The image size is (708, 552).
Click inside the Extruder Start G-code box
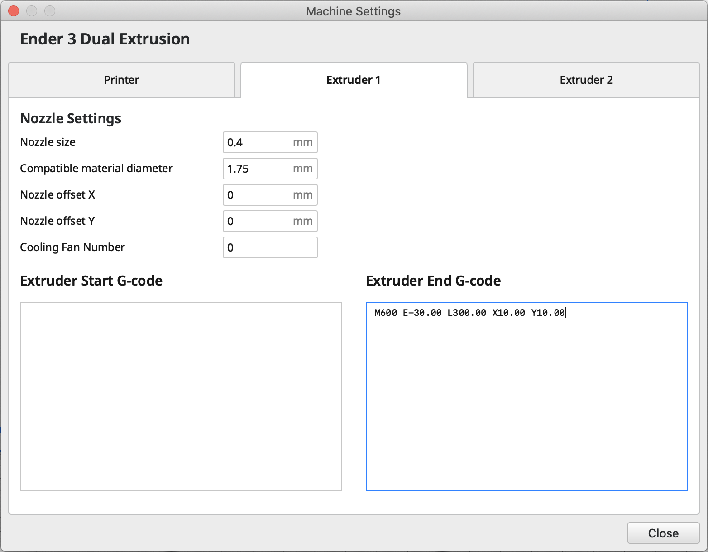pyautogui.click(x=181, y=397)
